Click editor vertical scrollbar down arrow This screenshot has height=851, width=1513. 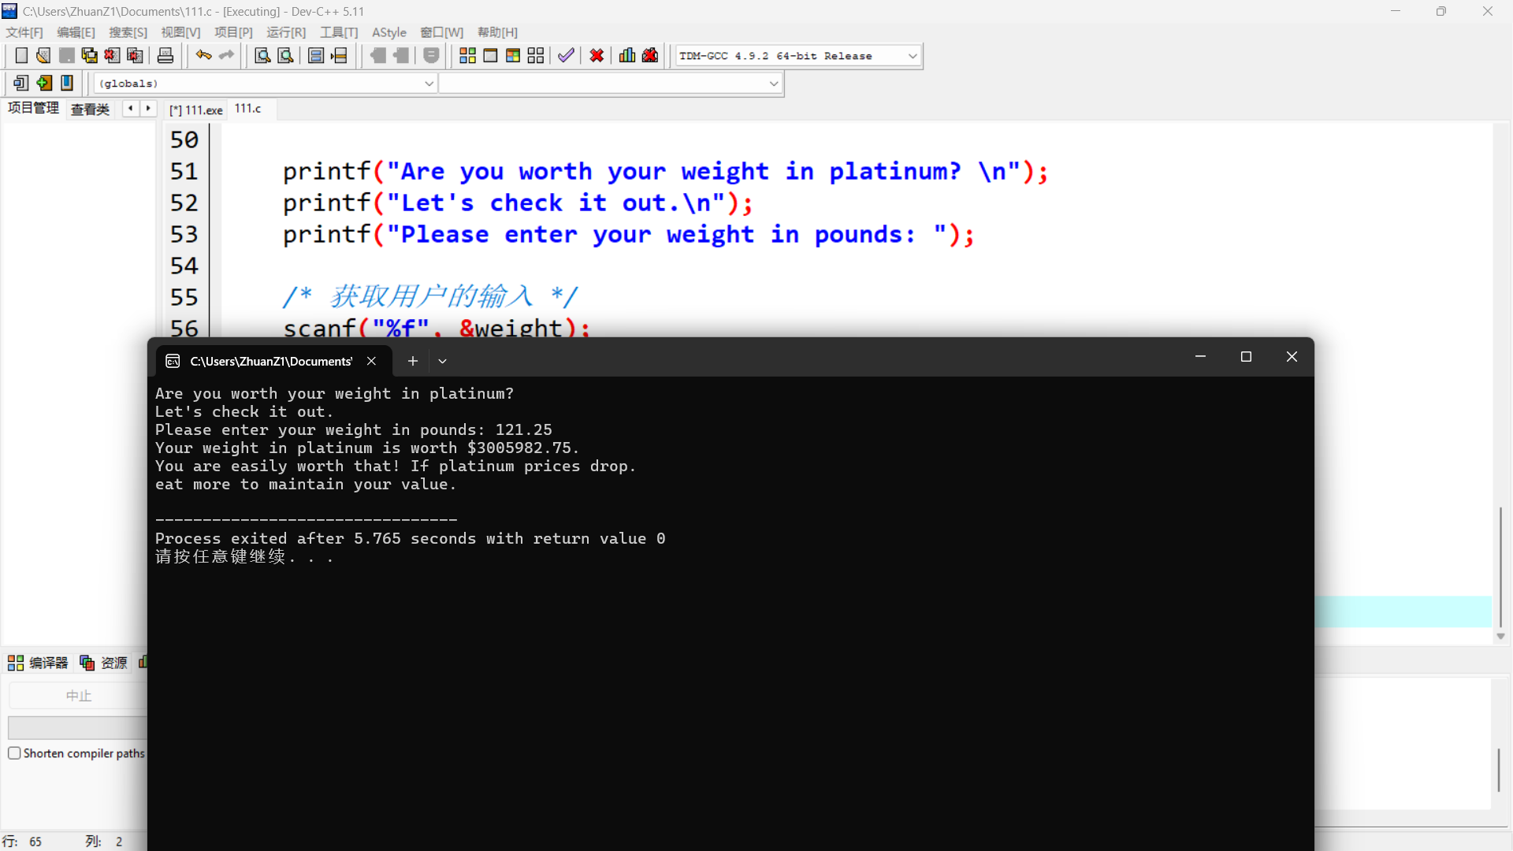click(1500, 636)
